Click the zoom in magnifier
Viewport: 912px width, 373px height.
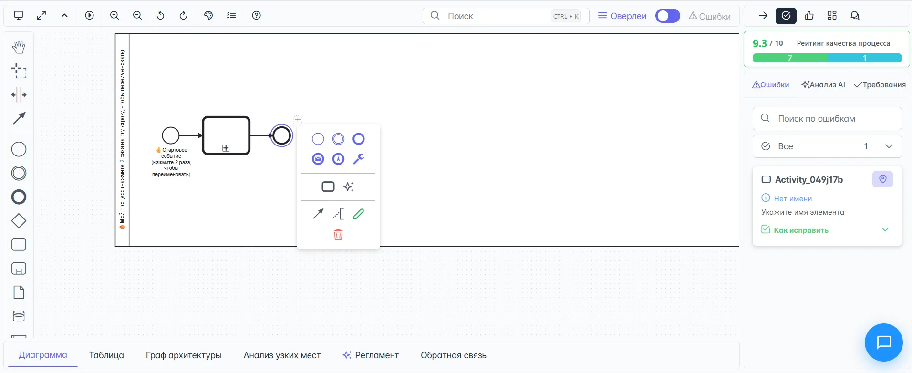[x=114, y=16]
